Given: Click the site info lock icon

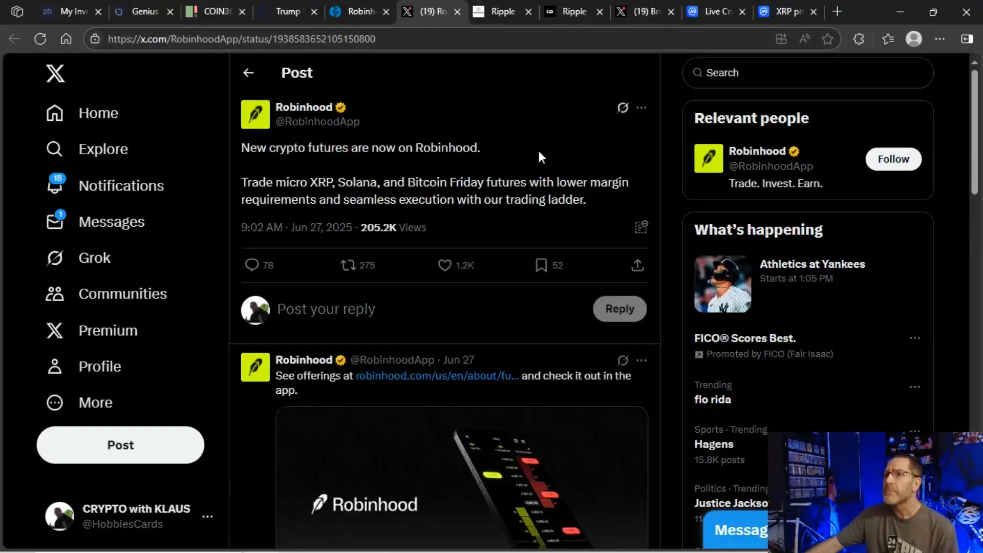Looking at the screenshot, I should [x=95, y=39].
